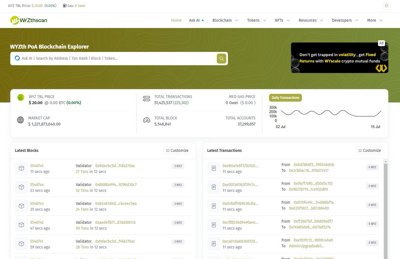Expand the NFTs dropdown menu
Screen dimensions: 400x259
pyautogui.click(x=282, y=20)
